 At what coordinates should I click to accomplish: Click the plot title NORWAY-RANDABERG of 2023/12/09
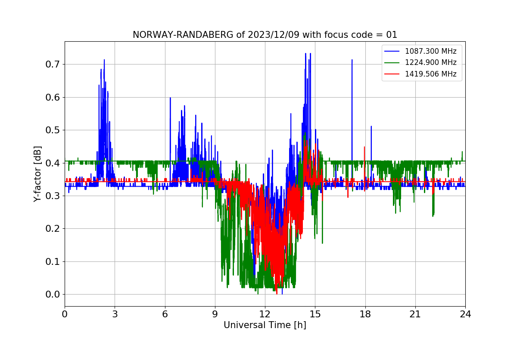coord(265,35)
